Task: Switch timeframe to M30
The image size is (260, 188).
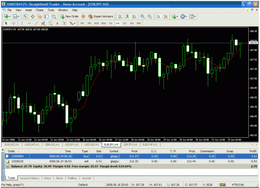Action: click(104, 23)
